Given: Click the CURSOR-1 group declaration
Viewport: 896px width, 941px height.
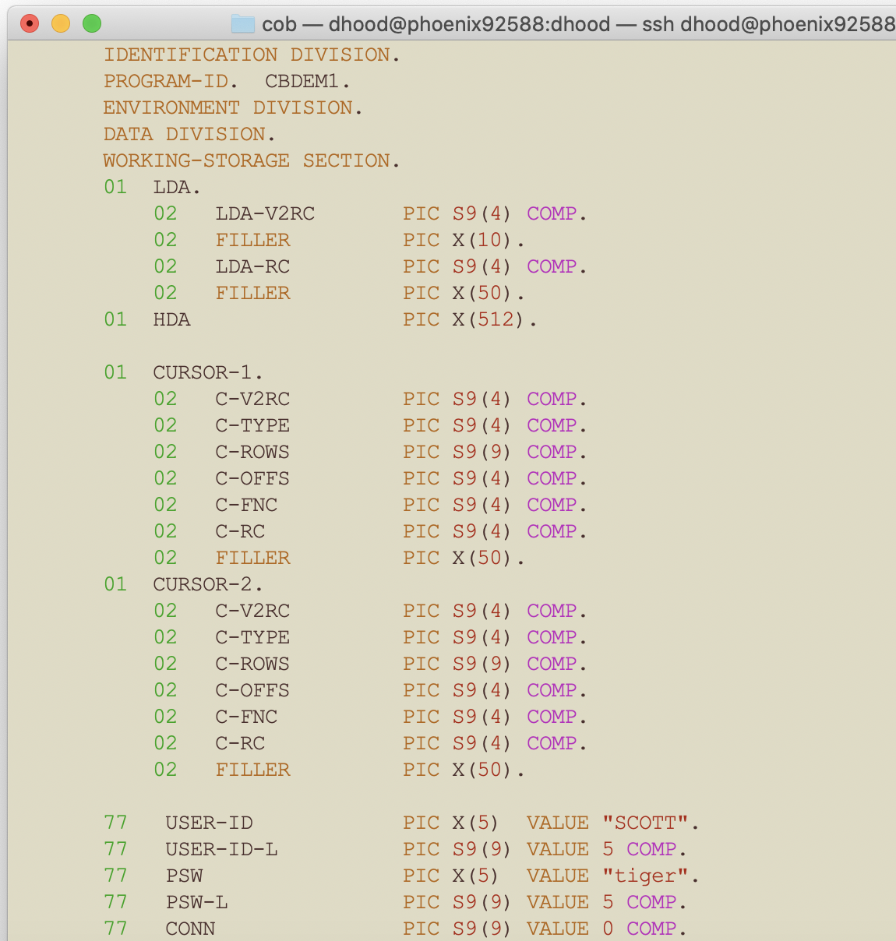Looking at the screenshot, I should pyautogui.click(x=203, y=372).
